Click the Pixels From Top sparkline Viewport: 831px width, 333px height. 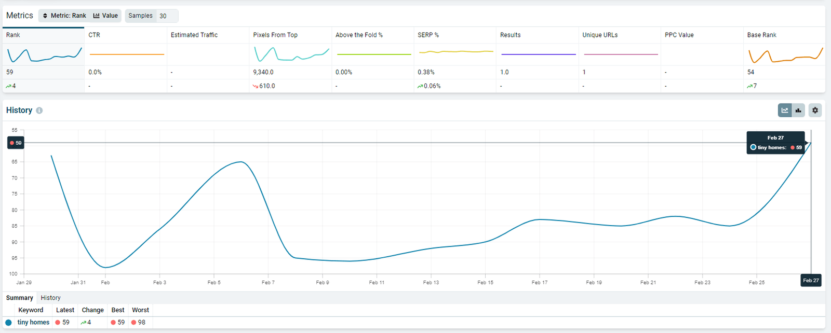pos(291,54)
